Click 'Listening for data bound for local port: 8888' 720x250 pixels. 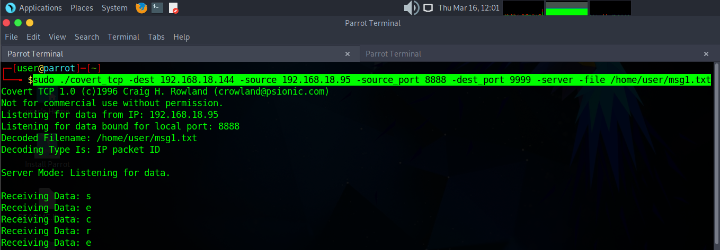click(x=120, y=126)
